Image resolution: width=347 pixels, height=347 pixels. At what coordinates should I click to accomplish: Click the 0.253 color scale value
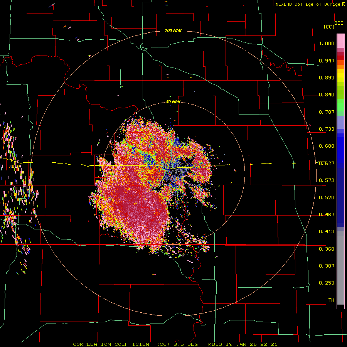pos(327,283)
